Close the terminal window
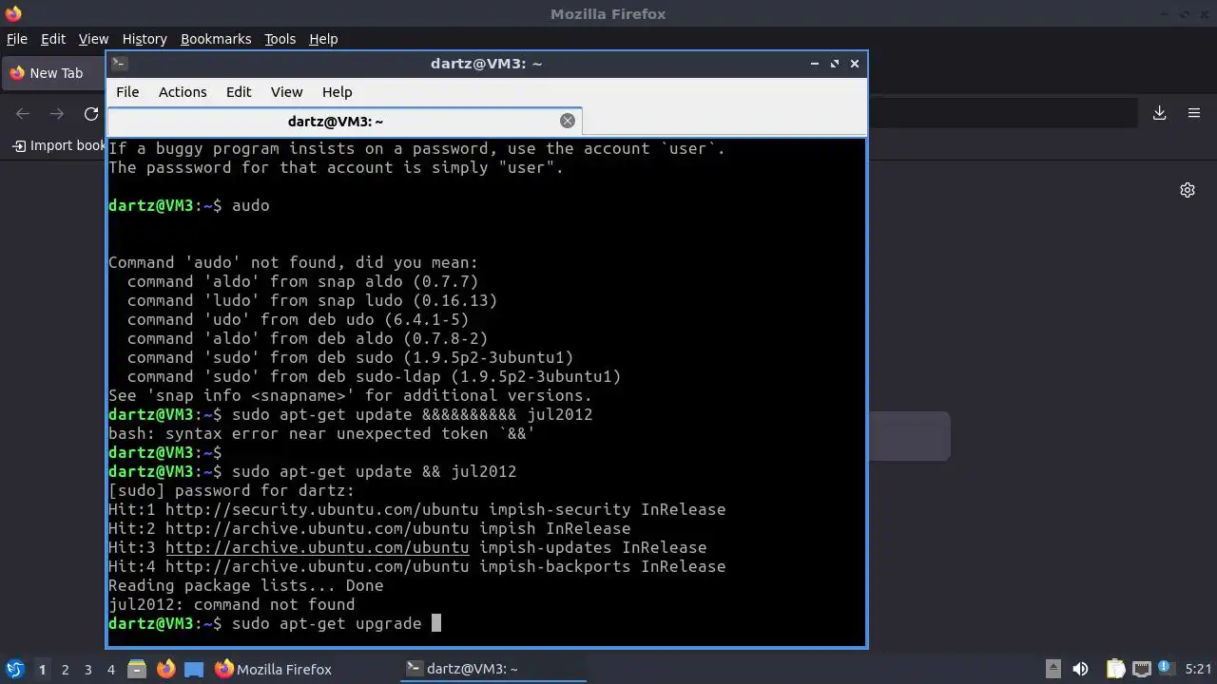 (855, 64)
